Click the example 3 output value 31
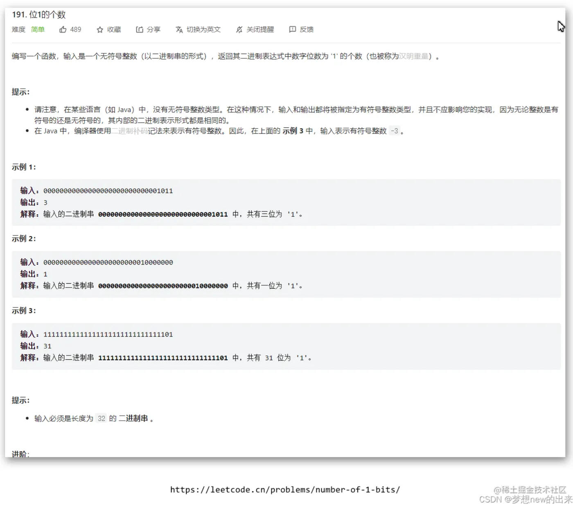573x506 pixels. coord(47,346)
